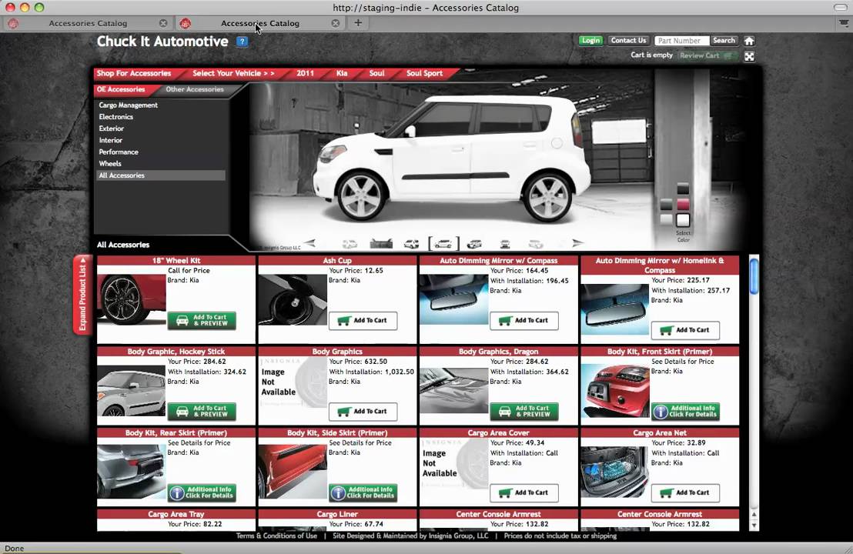Click the Search button
The image size is (853, 554).
click(x=724, y=41)
